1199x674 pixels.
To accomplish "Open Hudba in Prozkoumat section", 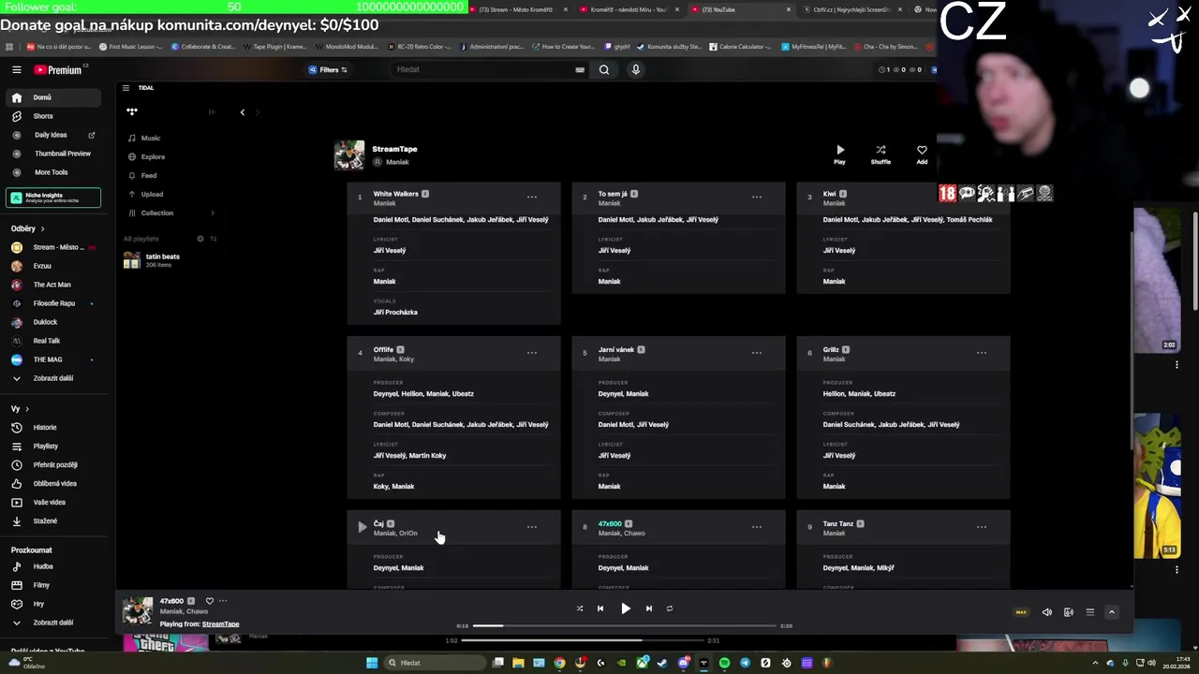I will click(x=53, y=566).
